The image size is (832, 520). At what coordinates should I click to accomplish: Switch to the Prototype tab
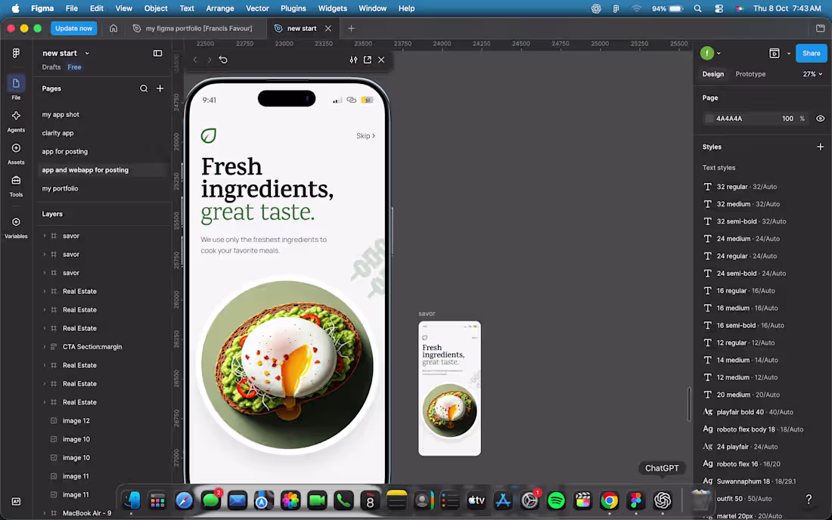[x=750, y=74]
